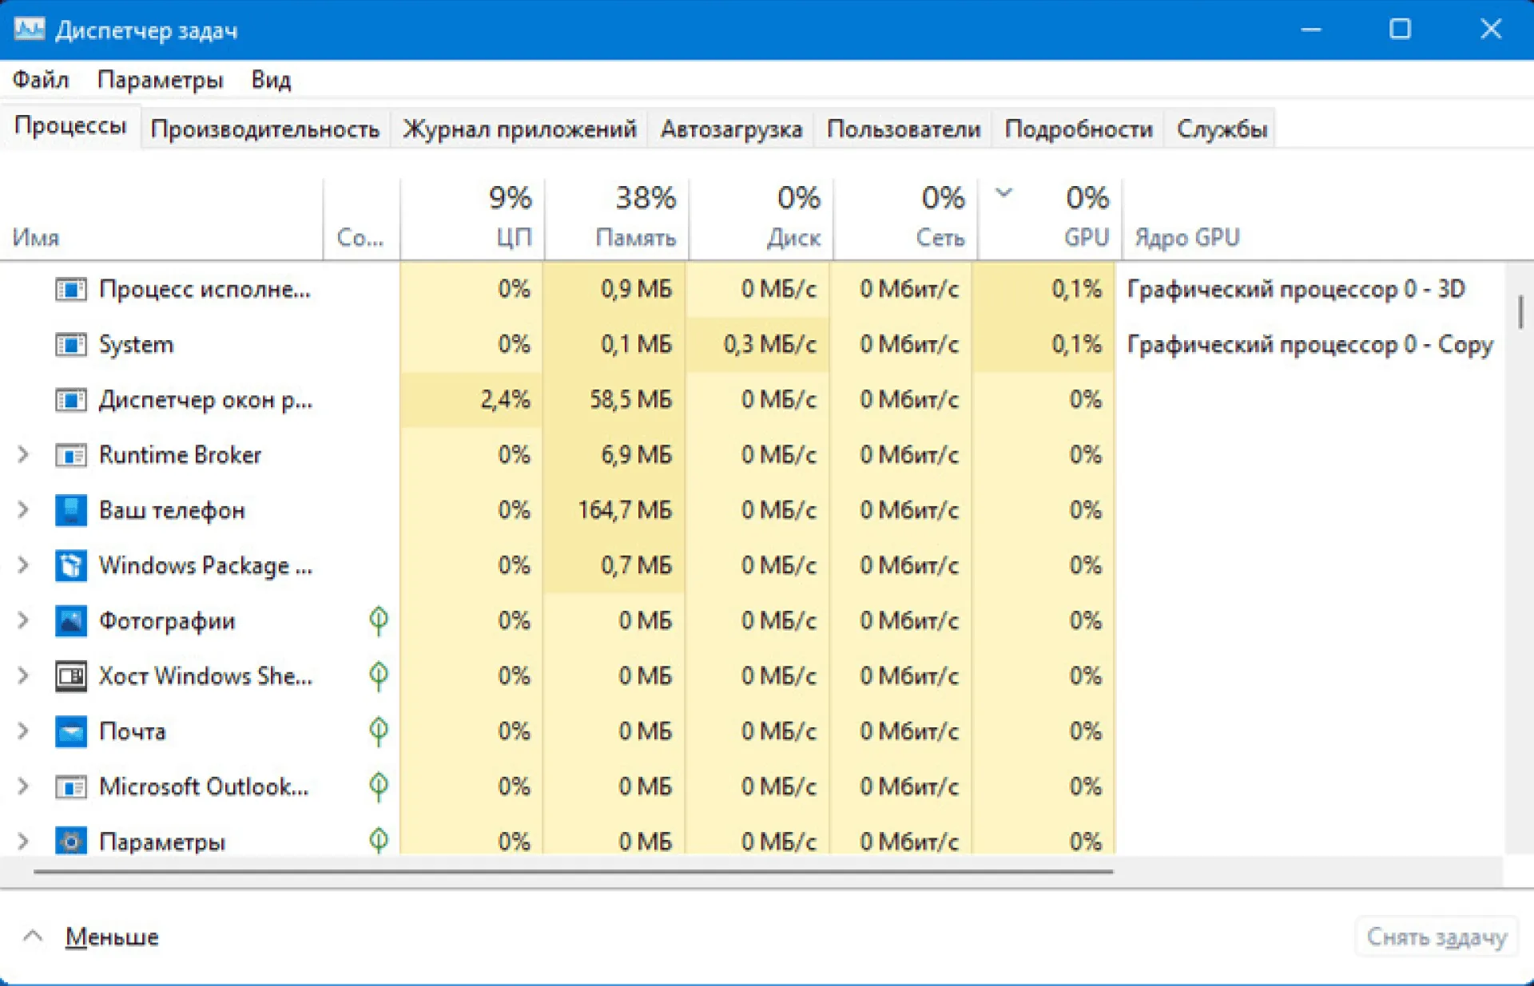The image size is (1534, 986).
Task: Click the Параметры gear icon
Action: (70, 841)
